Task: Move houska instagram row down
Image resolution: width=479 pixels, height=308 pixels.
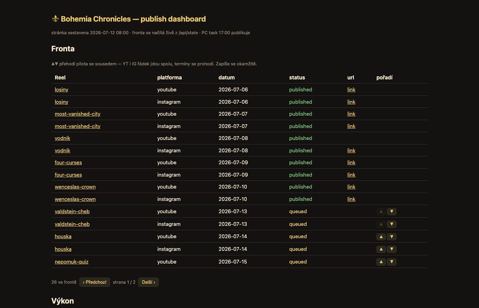Action: (392, 249)
